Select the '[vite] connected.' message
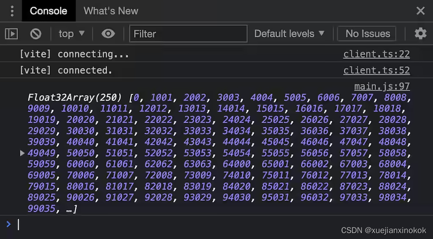433x239 pixels. [66, 71]
